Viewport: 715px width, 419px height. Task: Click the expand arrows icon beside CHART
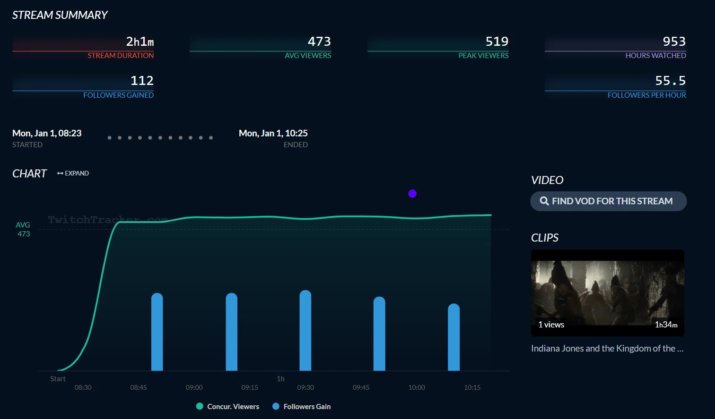pyautogui.click(x=60, y=173)
